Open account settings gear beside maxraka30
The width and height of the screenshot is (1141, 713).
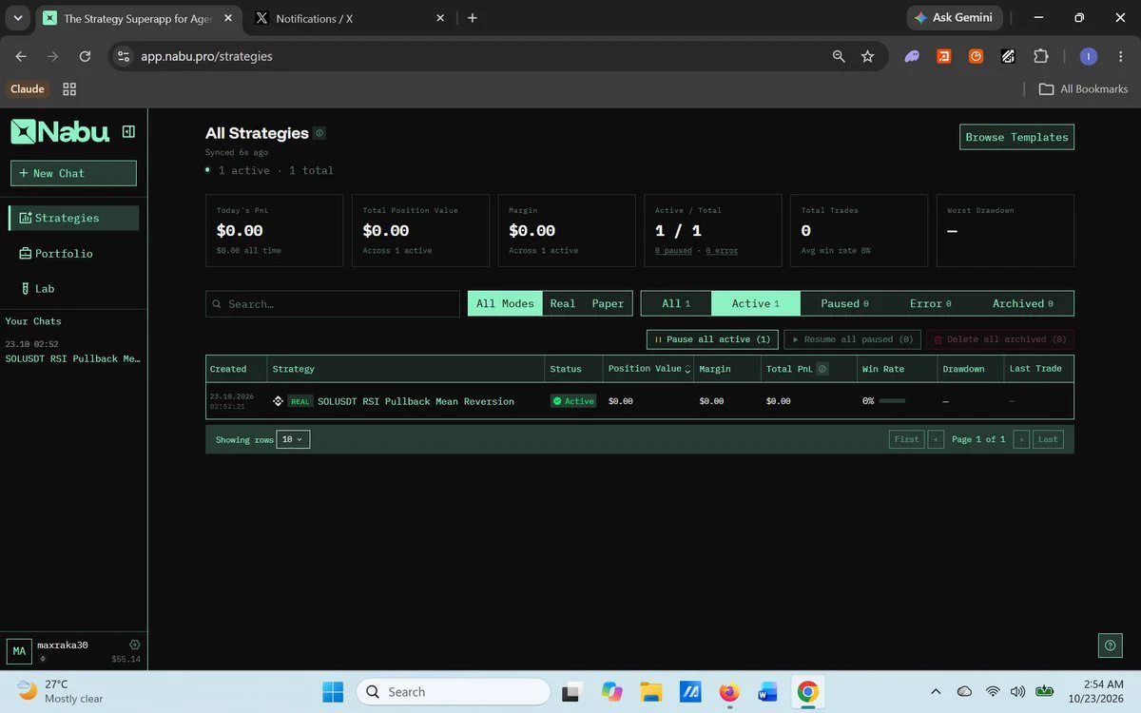pos(134,645)
